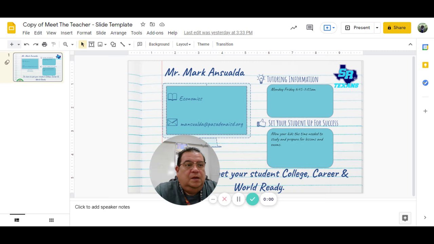Open the File menu

[26, 33]
